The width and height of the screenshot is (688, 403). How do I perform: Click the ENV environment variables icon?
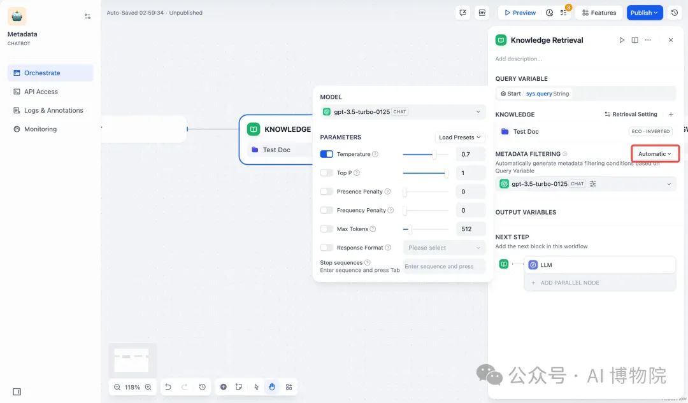(482, 13)
